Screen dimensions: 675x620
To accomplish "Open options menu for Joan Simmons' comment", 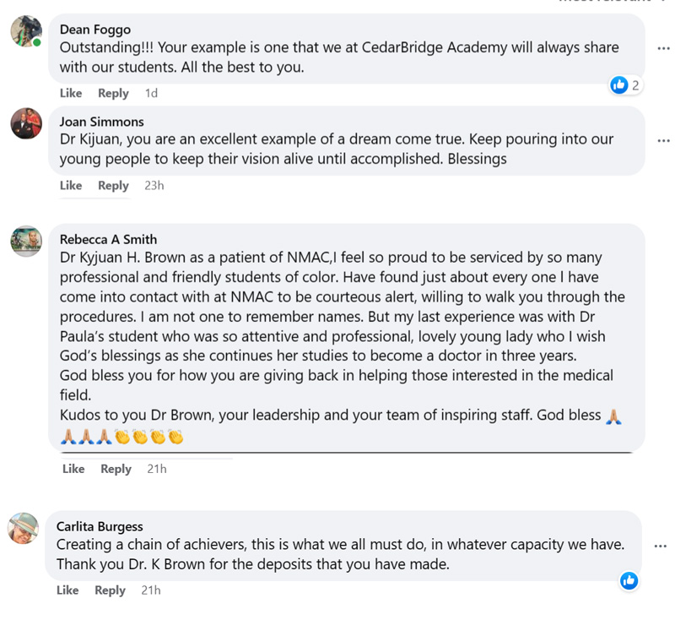I will coord(663,140).
